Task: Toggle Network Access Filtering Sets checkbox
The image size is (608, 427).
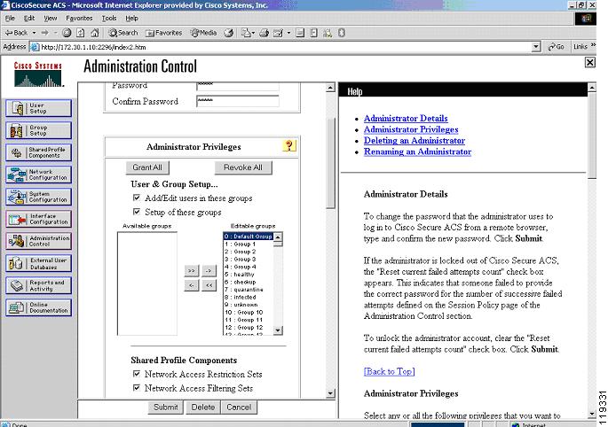Action: pyautogui.click(x=137, y=387)
